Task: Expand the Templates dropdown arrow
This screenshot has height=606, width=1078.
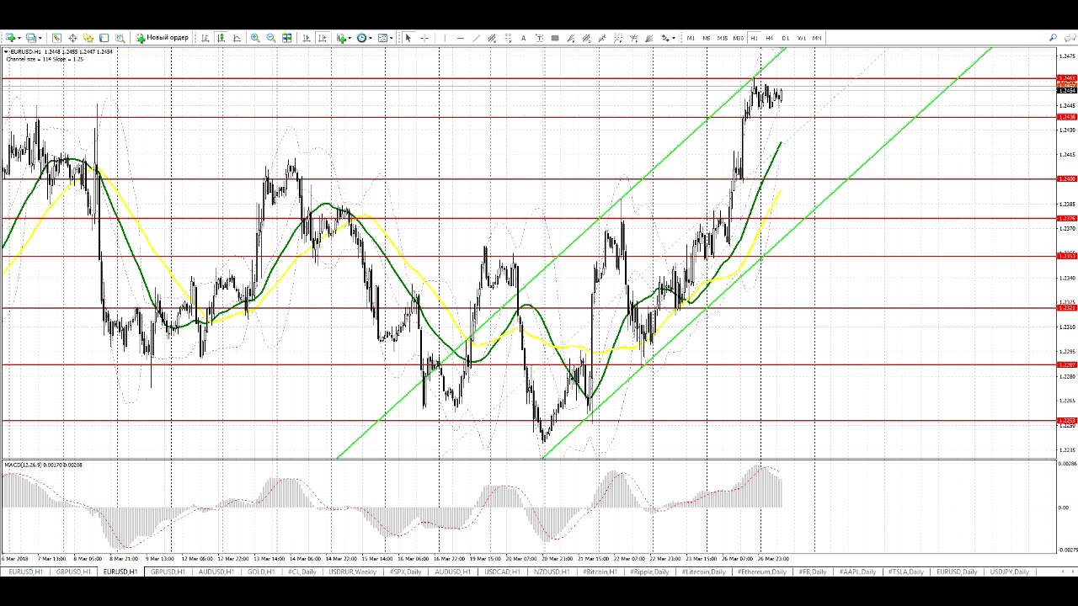Action: (392, 38)
